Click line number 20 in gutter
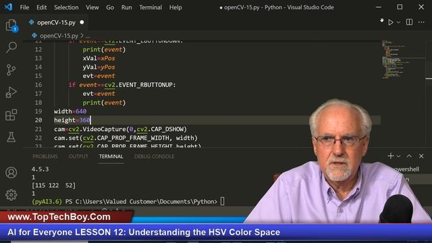Viewport: 432px width, 243px height. tap(38, 120)
